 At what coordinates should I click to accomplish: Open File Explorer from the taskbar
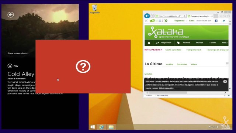coord(111,127)
